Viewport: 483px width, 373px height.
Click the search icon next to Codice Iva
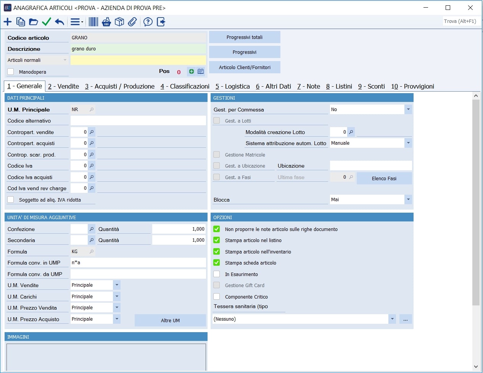click(92, 166)
